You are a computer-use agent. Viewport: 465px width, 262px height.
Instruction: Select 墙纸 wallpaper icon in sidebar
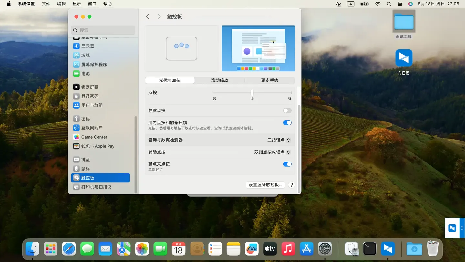tap(76, 55)
